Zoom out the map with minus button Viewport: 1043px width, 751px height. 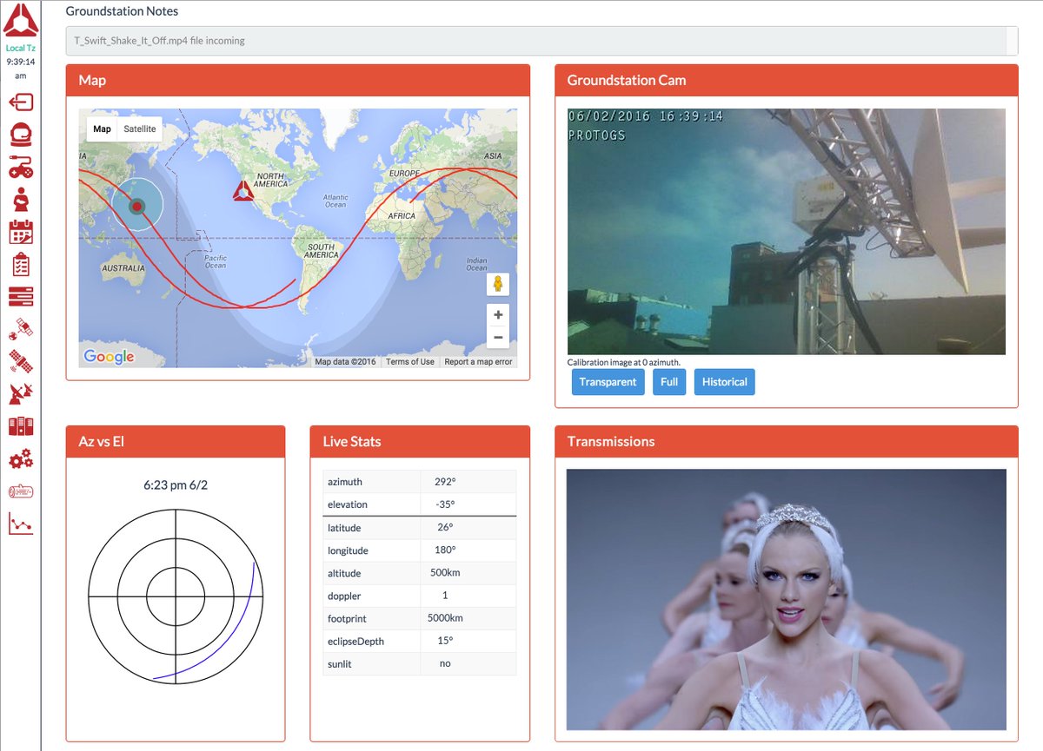498,338
